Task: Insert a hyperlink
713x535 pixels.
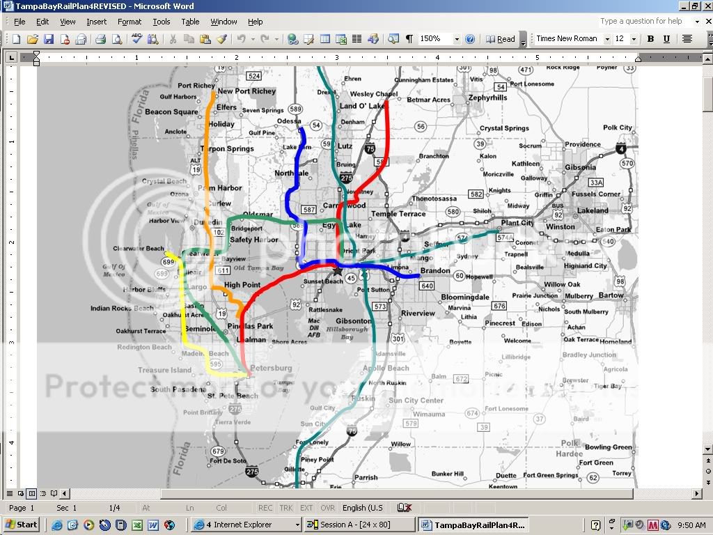Action: pos(292,39)
